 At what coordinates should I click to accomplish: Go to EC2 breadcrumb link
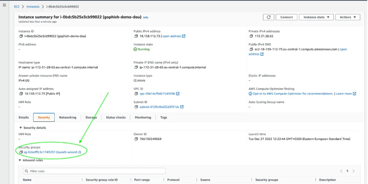[17, 6]
